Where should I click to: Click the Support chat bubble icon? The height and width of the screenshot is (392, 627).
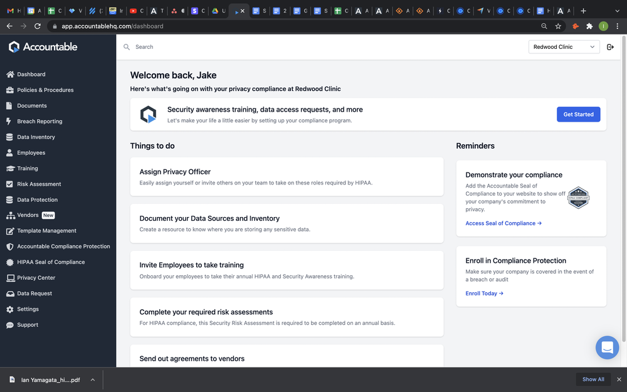coord(9,325)
